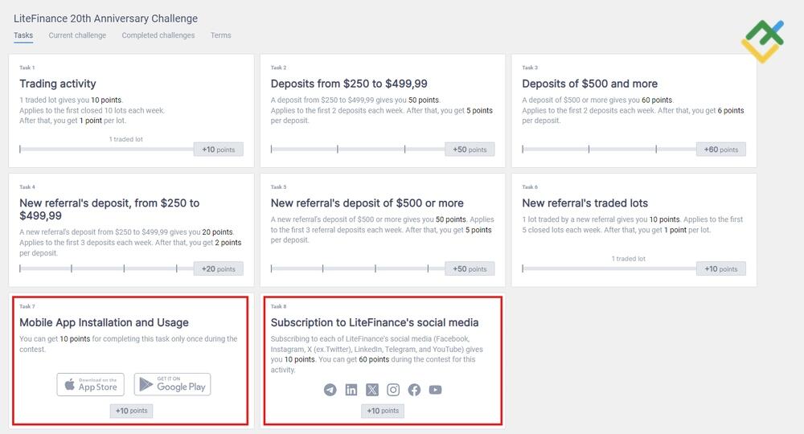
Task: Open the Facebook social media icon
Action: click(x=414, y=390)
